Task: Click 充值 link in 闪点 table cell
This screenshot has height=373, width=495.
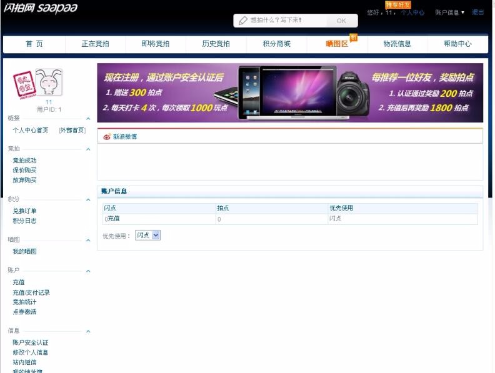Action: [x=114, y=219]
